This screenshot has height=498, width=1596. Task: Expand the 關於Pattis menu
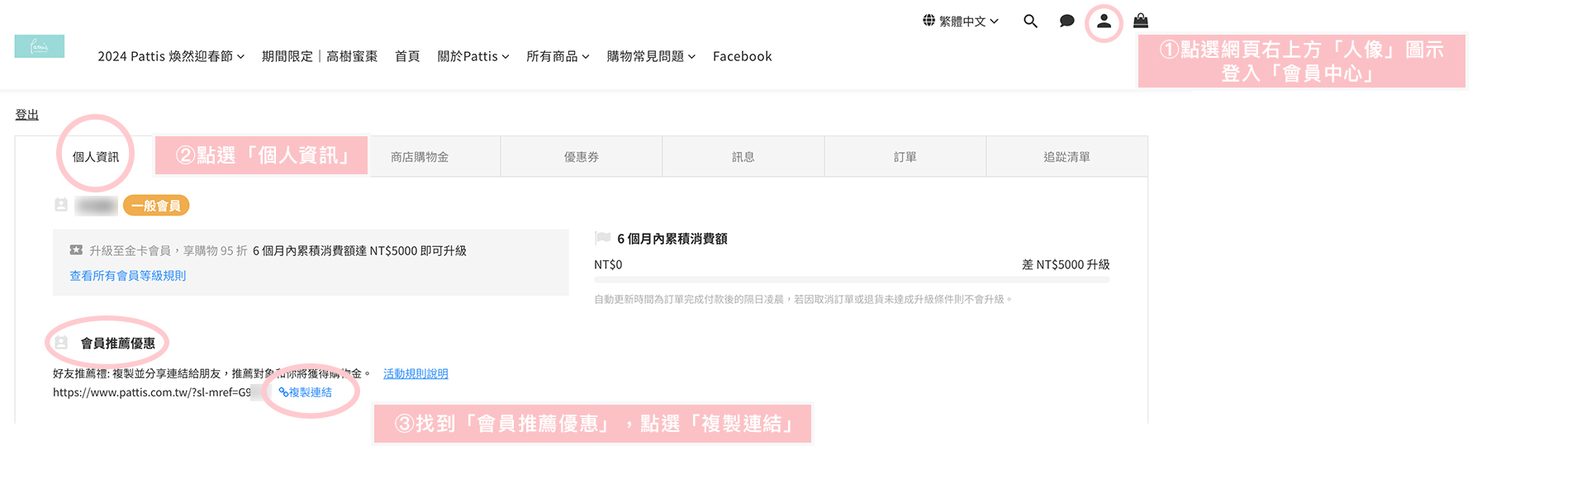[x=473, y=56]
